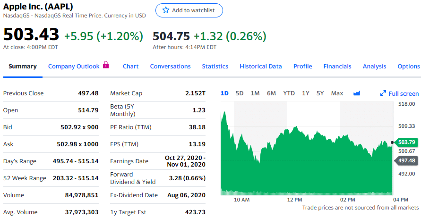Screen dimensions: 421x218
Task: Click the Avg. Volume value 37,973,303
Action: click(82, 212)
